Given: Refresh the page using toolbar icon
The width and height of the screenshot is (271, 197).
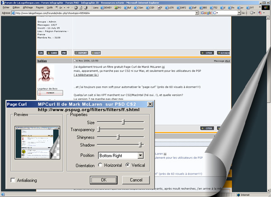Looking at the screenshot, I should (x=81, y=8).
